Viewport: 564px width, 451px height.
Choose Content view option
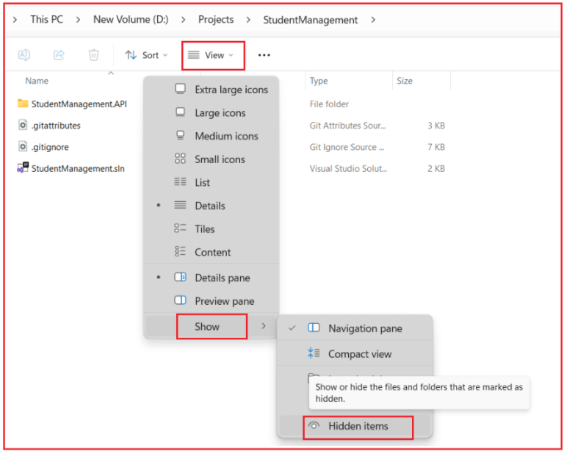(x=211, y=252)
